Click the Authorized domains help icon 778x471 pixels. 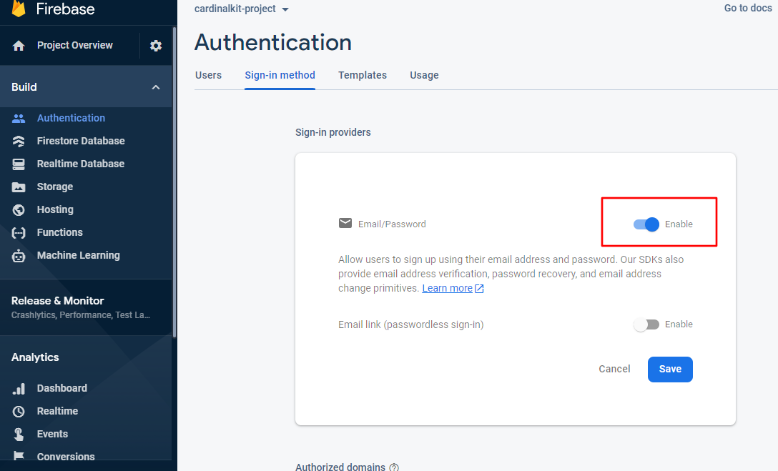click(x=394, y=467)
